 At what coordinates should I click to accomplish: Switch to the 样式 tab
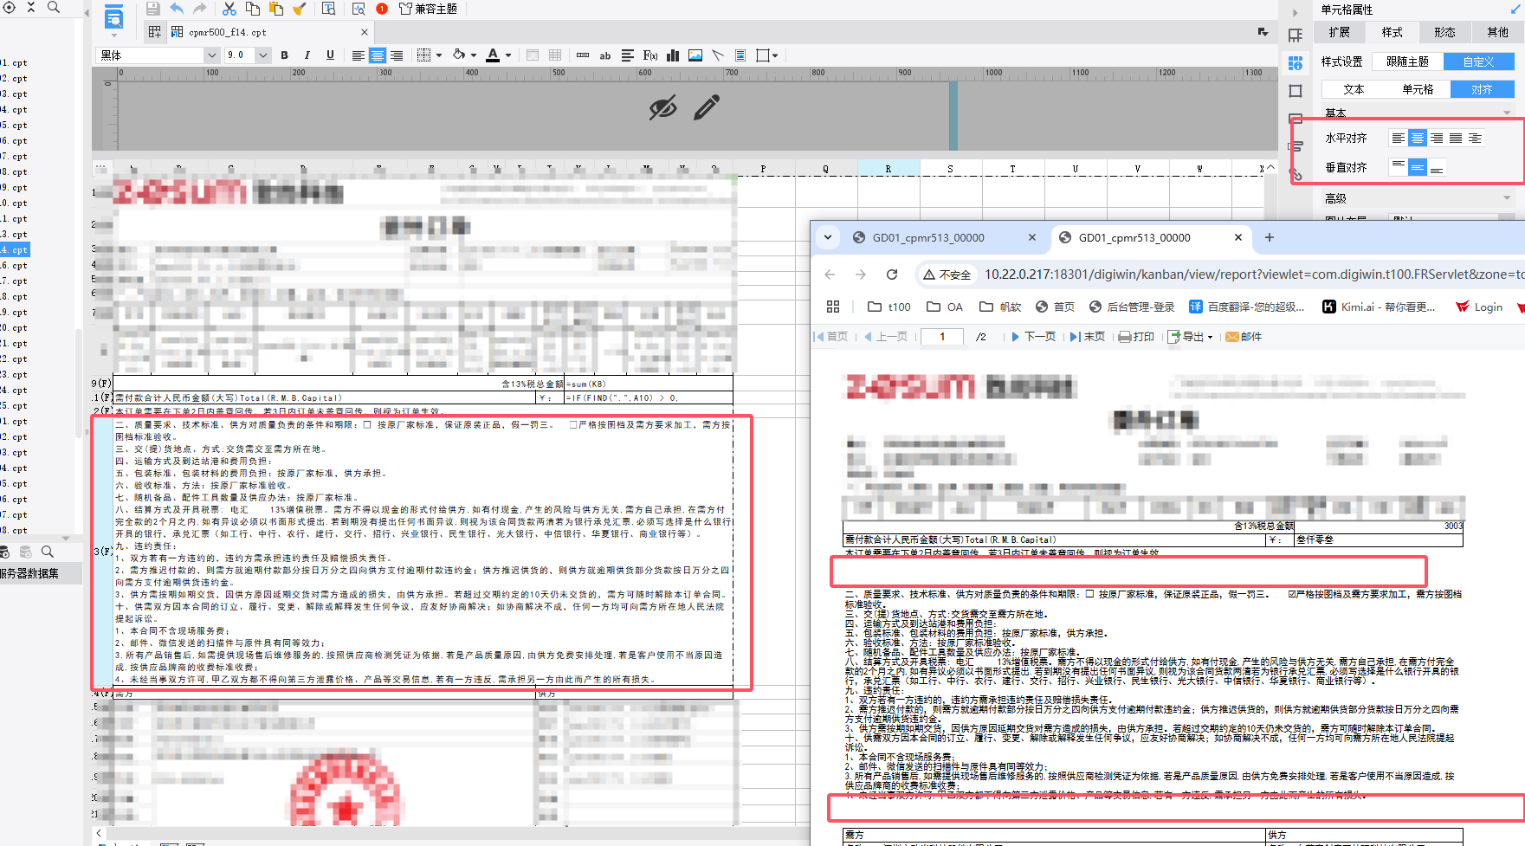coord(1393,32)
